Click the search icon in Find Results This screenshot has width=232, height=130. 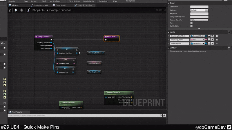pos(161,116)
